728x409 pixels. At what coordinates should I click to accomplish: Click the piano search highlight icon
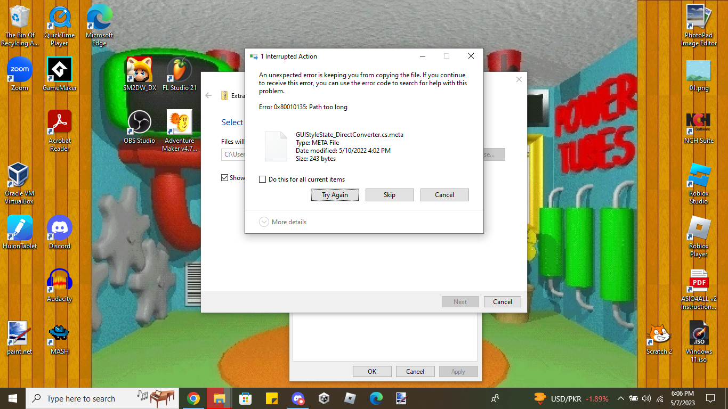click(156, 398)
